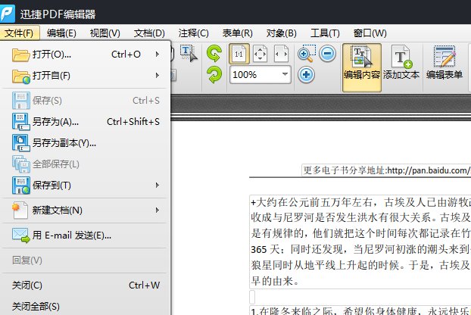Choose 关闭全部(S) menu entry

86,307
